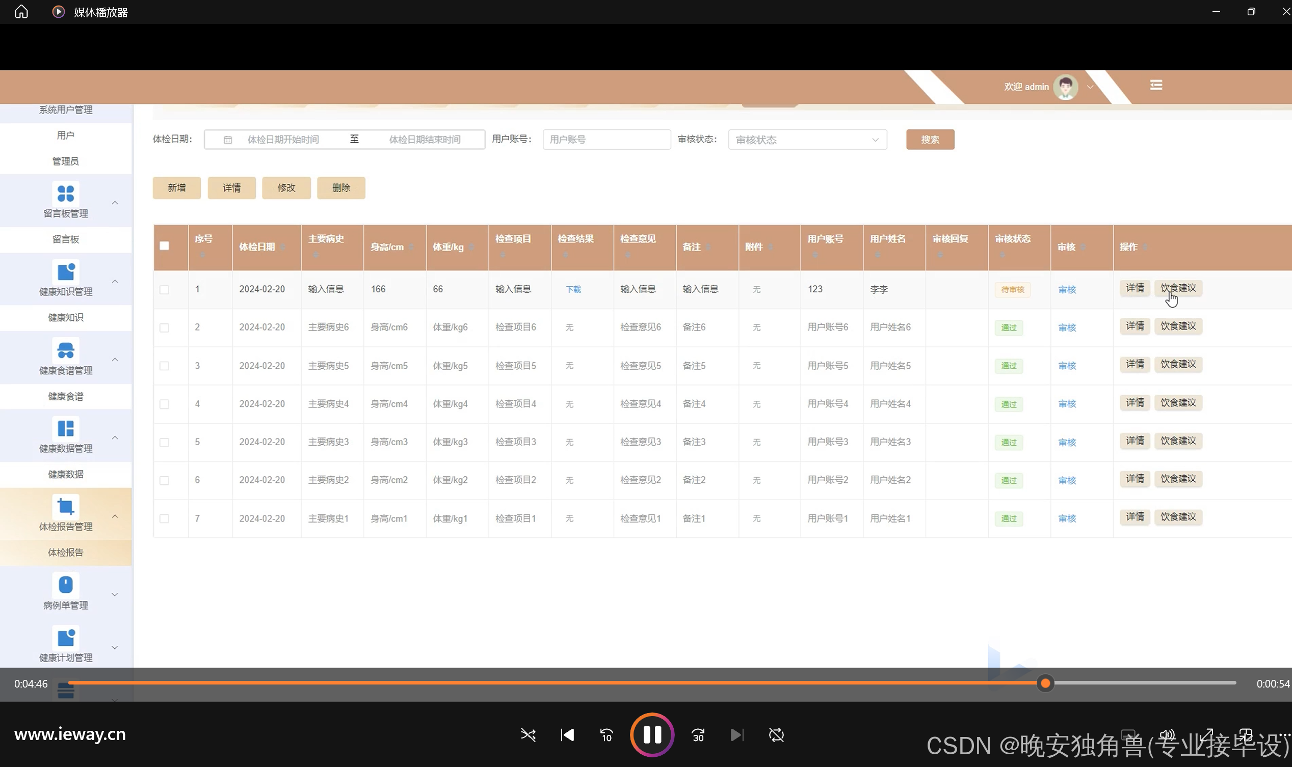
Task: Collapse the 健康食谱管理 menu group
Action: click(x=115, y=360)
